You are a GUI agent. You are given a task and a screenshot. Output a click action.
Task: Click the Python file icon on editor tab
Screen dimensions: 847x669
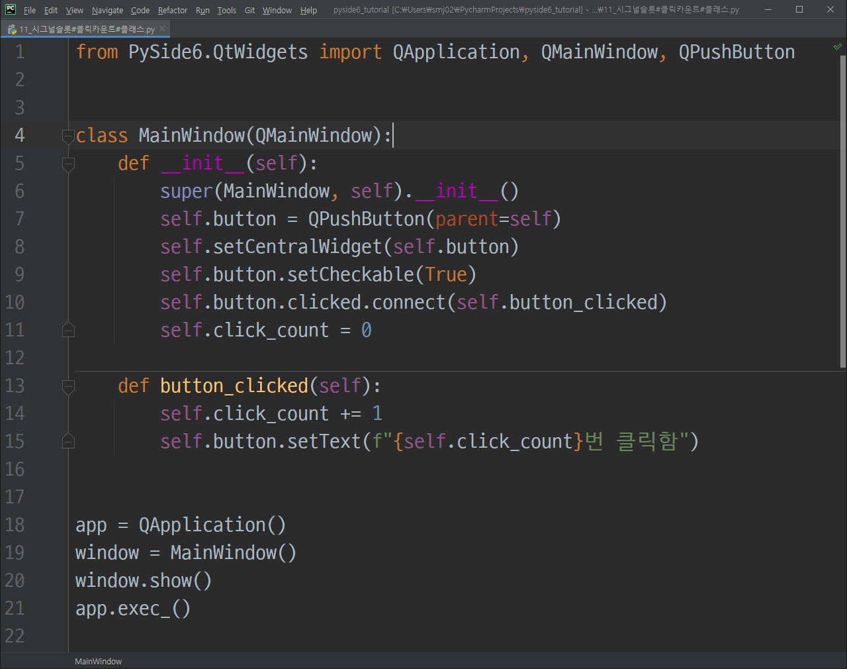pyautogui.click(x=12, y=29)
